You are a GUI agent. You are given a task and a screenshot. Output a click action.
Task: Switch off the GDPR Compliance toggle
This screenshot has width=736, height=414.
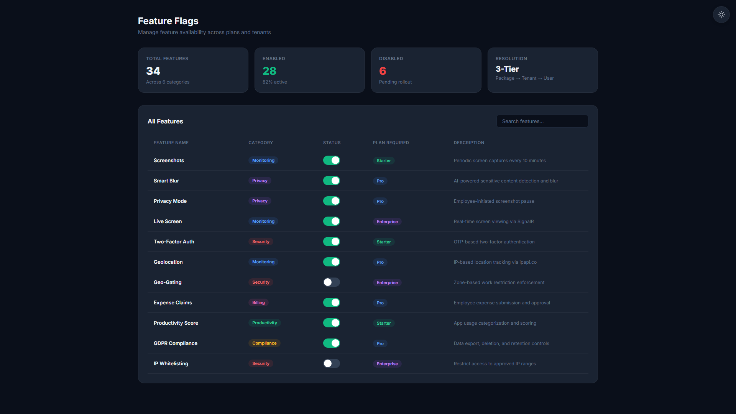point(332,343)
